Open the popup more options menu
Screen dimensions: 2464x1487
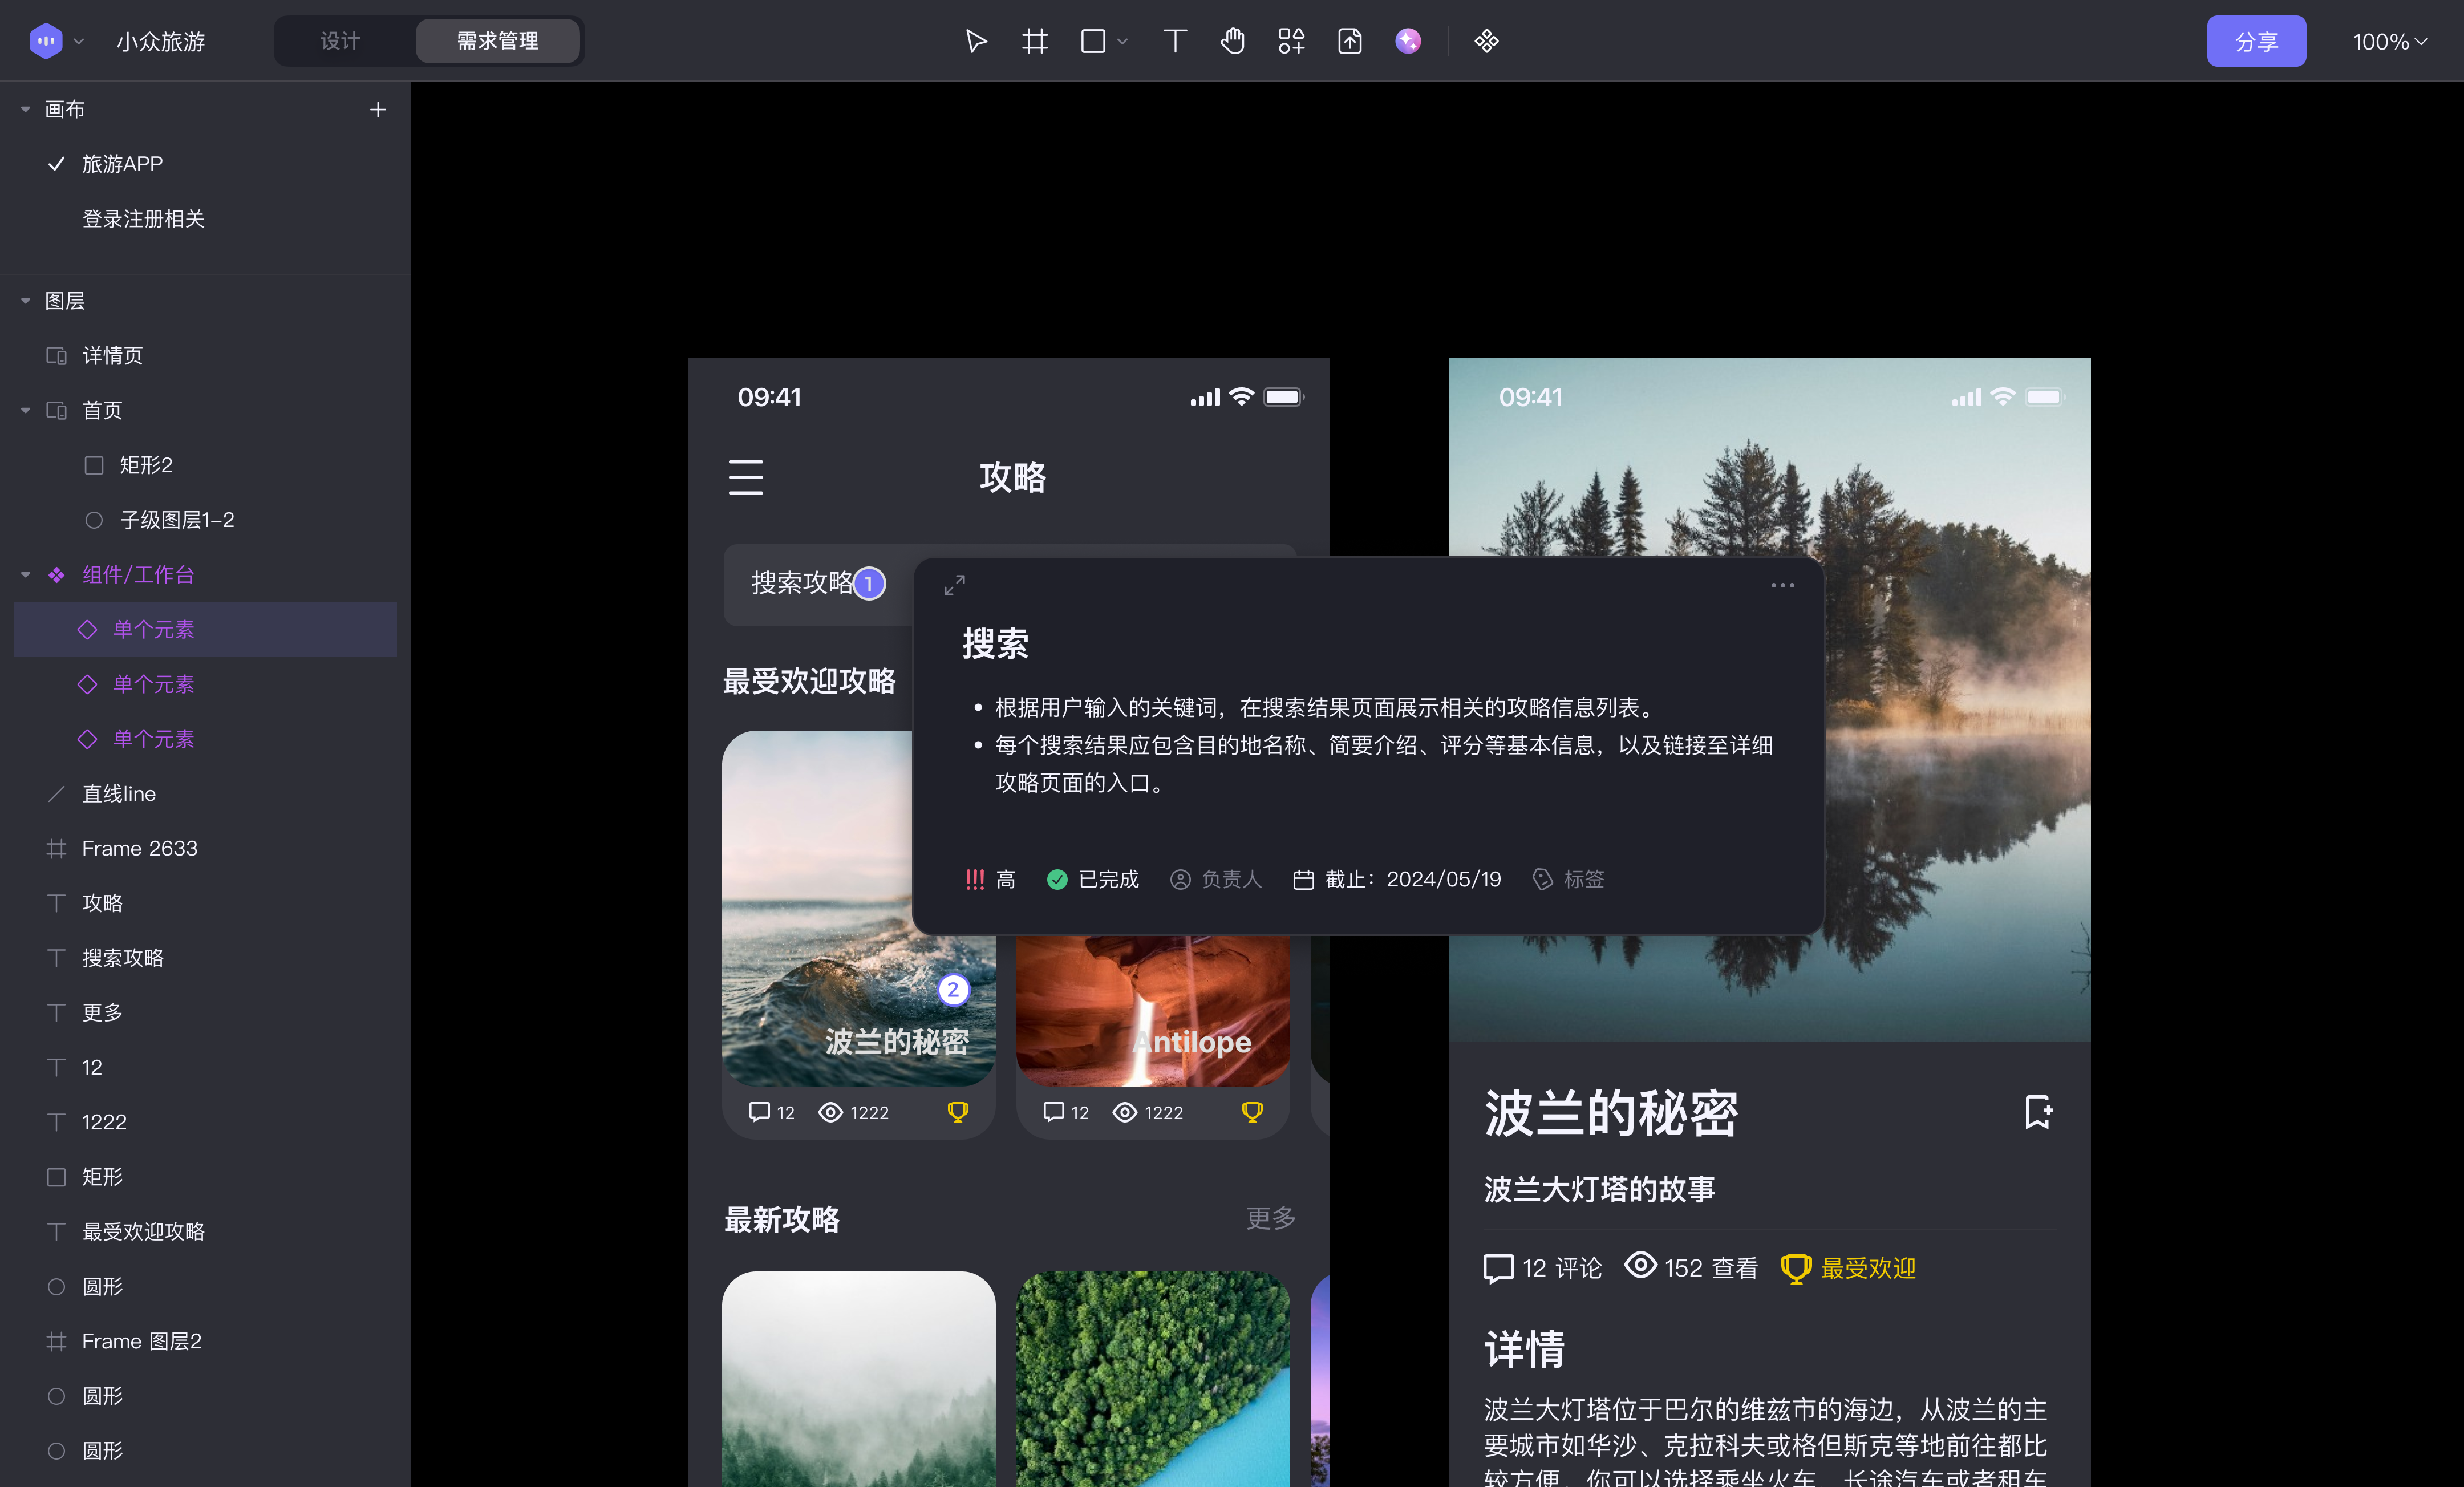tap(1782, 585)
